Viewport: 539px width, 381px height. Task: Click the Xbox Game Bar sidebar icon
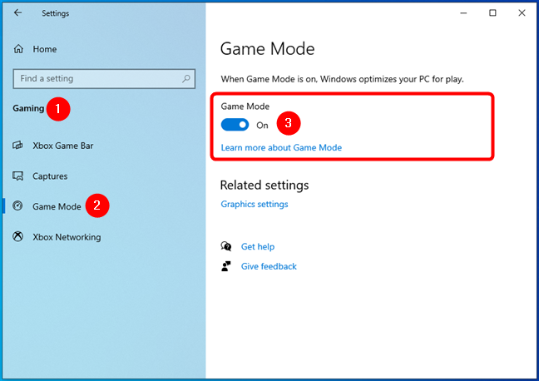(18, 146)
